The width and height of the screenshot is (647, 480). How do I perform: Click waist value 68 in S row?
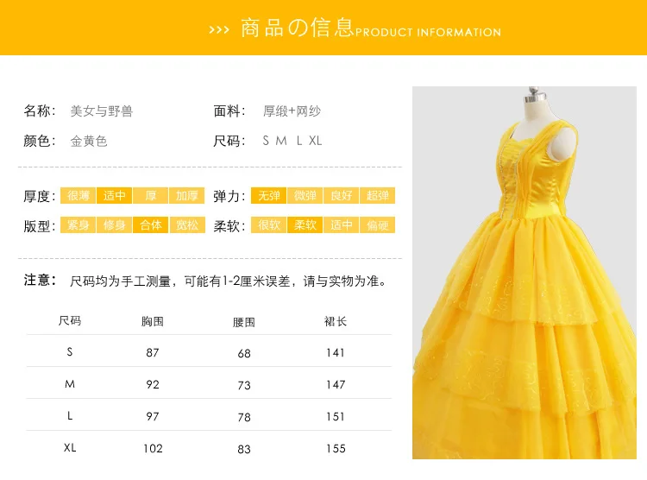tap(244, 353)
